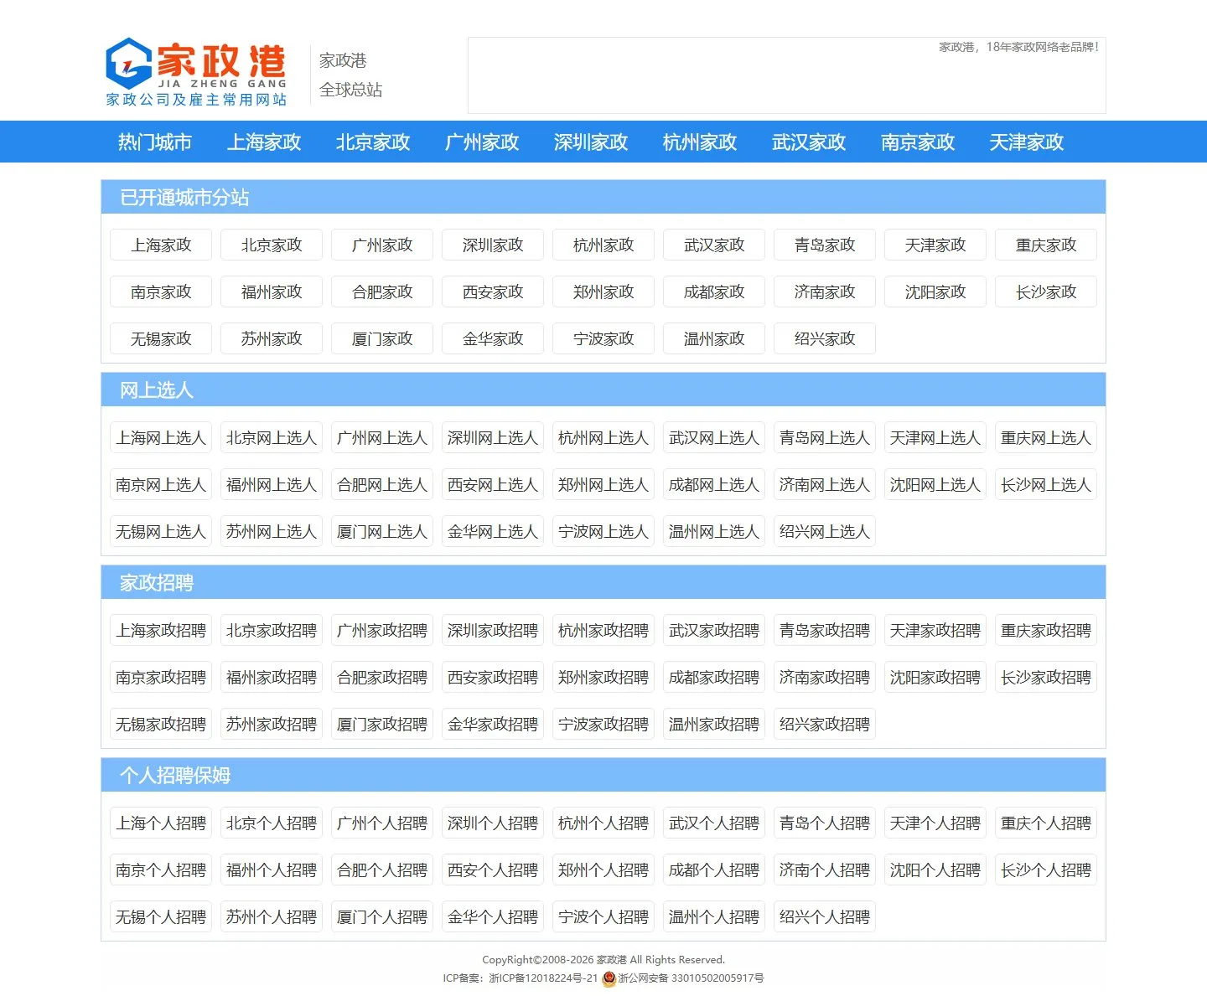Click 温州家政招聘

click(714, 724)
